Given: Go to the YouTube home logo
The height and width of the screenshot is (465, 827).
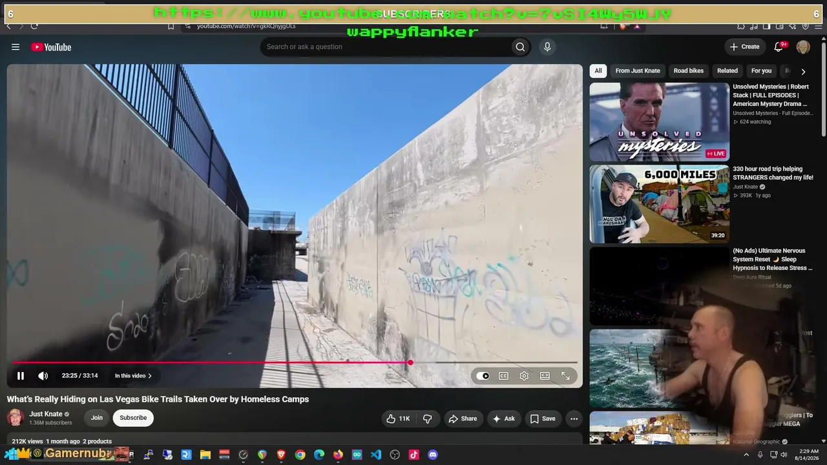Looking at the screenshot, I should pos(51,46).
